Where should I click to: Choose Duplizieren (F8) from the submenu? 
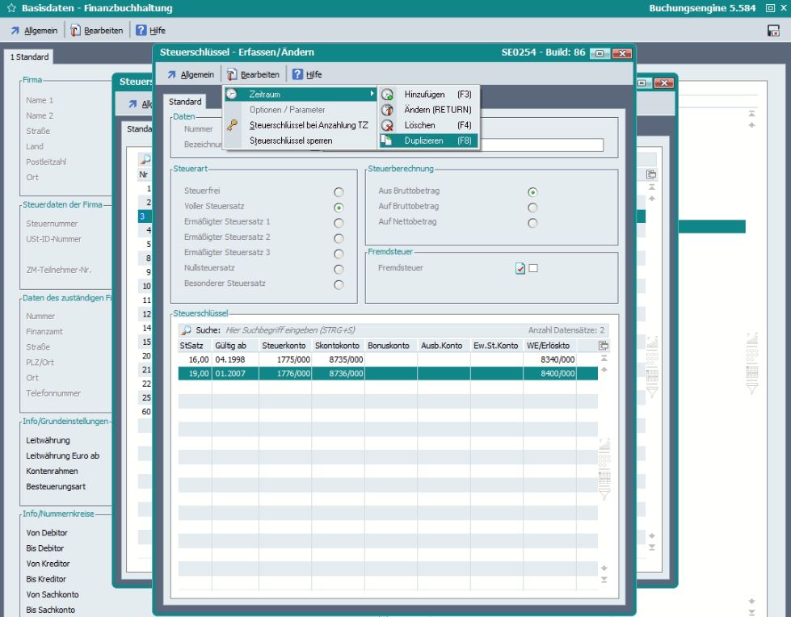tap(436, 141)
